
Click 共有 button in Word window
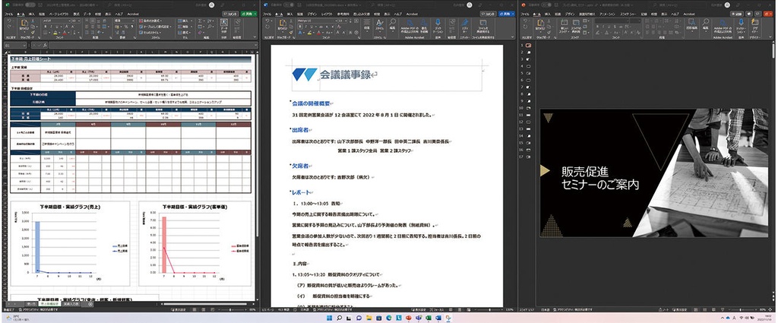507,14
